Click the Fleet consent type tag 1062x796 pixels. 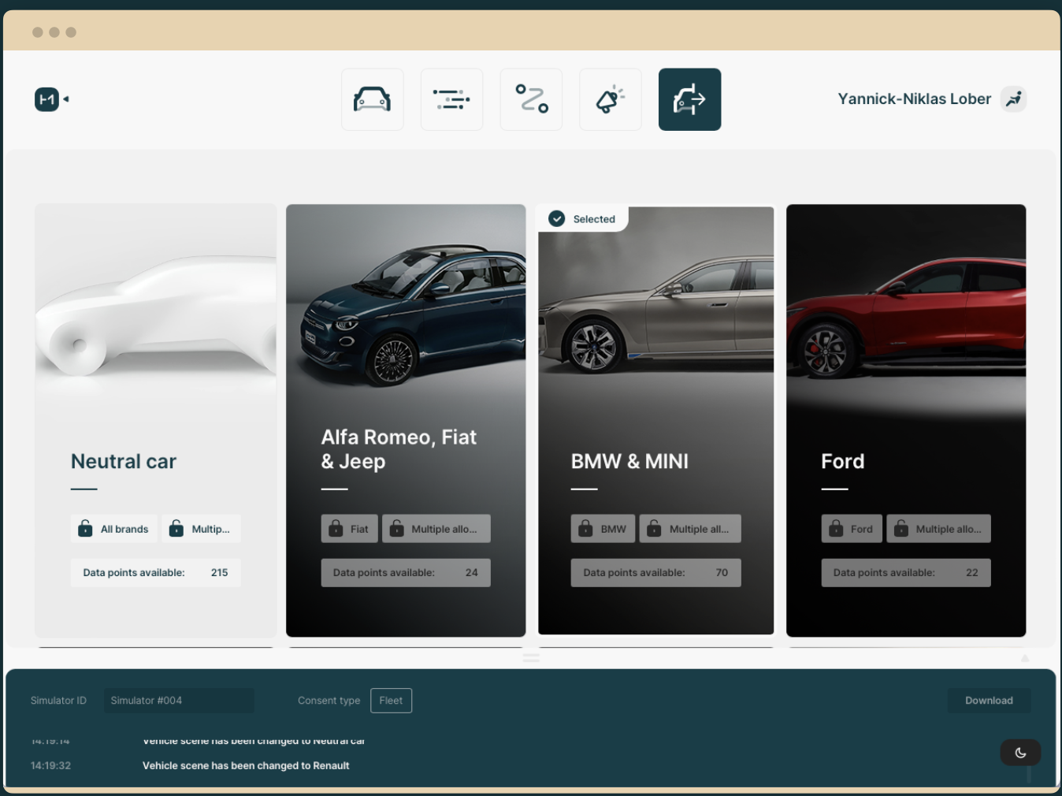click(x=391, y=701)
